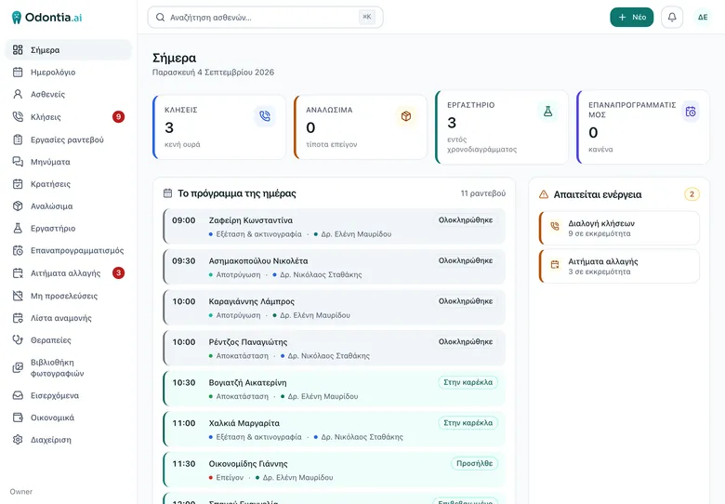Click the + Νέο button
This screenshot has width=725, height=504.
coord(632,17)
